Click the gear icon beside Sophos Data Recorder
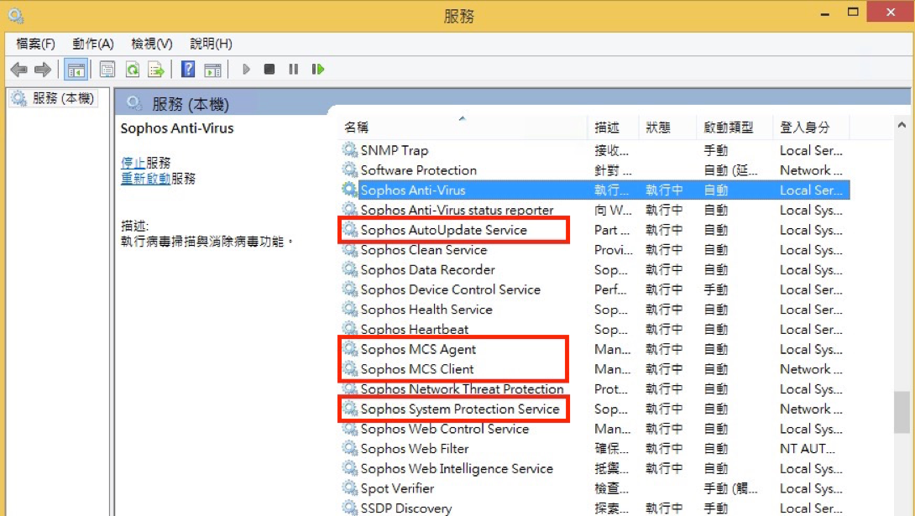This screenshot has height=516, width=915. pyautogui.click(x=349, y=269)
